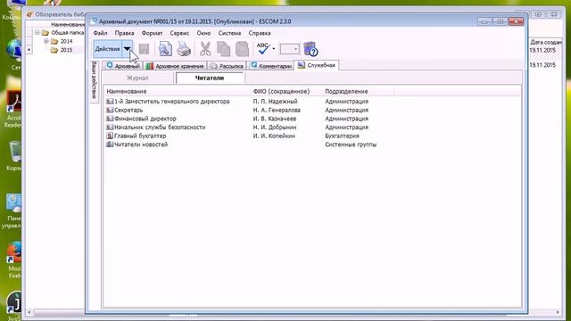The width and height of the screenshot is (571, 321).
Task: Open spell check options arrow
Action: [x=274, y=49]
